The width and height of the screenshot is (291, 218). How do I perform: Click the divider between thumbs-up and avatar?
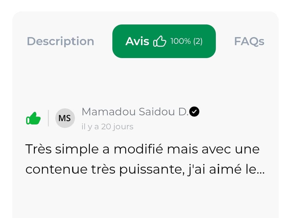(48, 118)
